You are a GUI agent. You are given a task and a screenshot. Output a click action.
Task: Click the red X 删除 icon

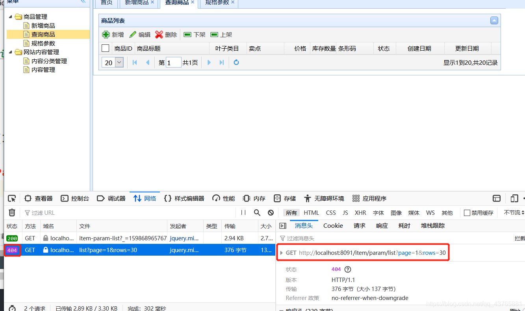pyautogui.click(x=159, y=35)
